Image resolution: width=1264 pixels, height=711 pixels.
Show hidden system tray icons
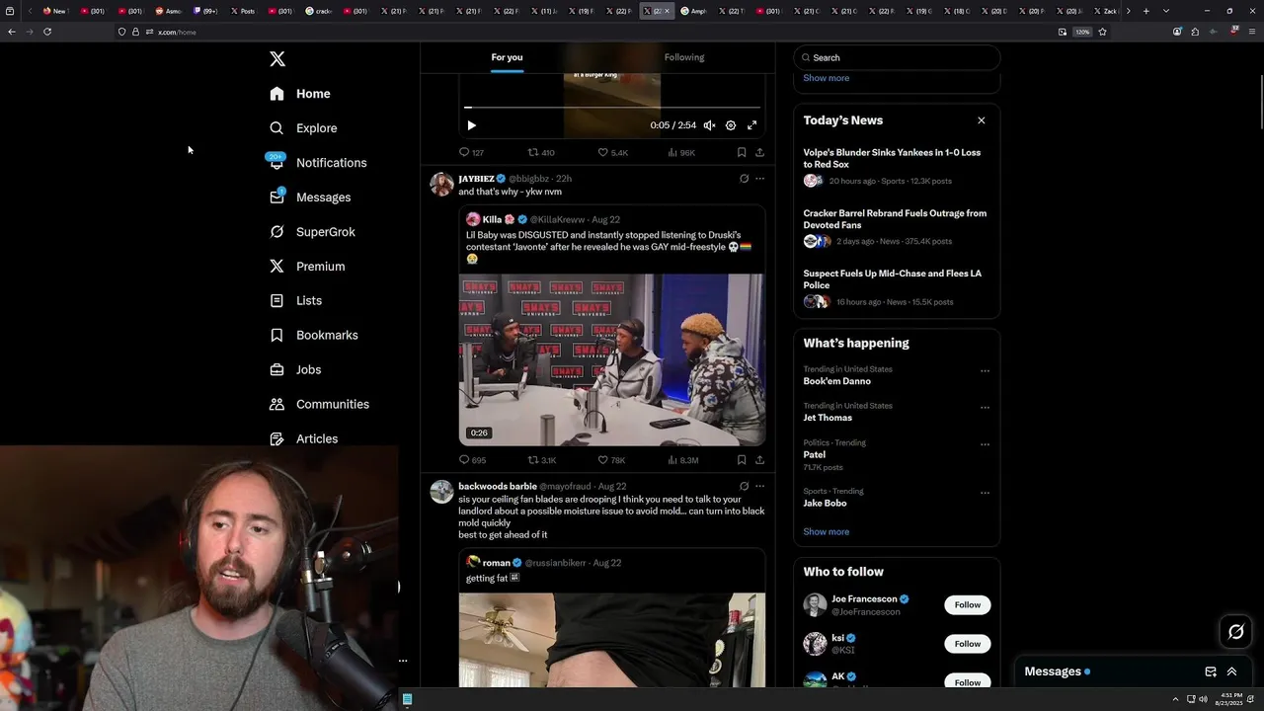pyautogui.click(x=1175, y=699)
